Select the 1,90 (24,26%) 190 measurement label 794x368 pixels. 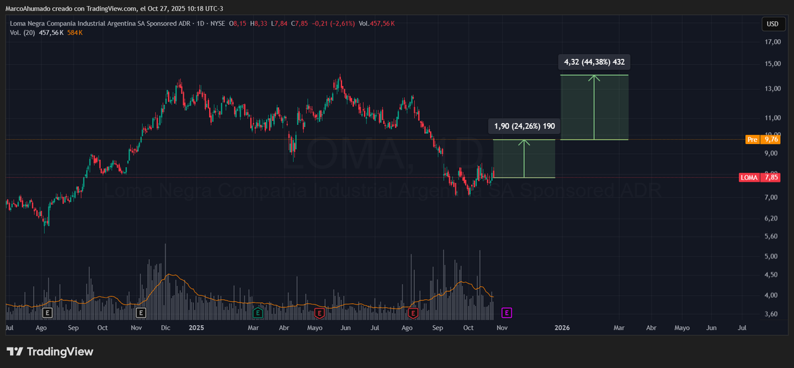[524, 126]
